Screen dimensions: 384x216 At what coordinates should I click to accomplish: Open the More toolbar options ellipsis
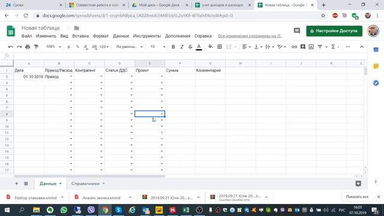348,47
